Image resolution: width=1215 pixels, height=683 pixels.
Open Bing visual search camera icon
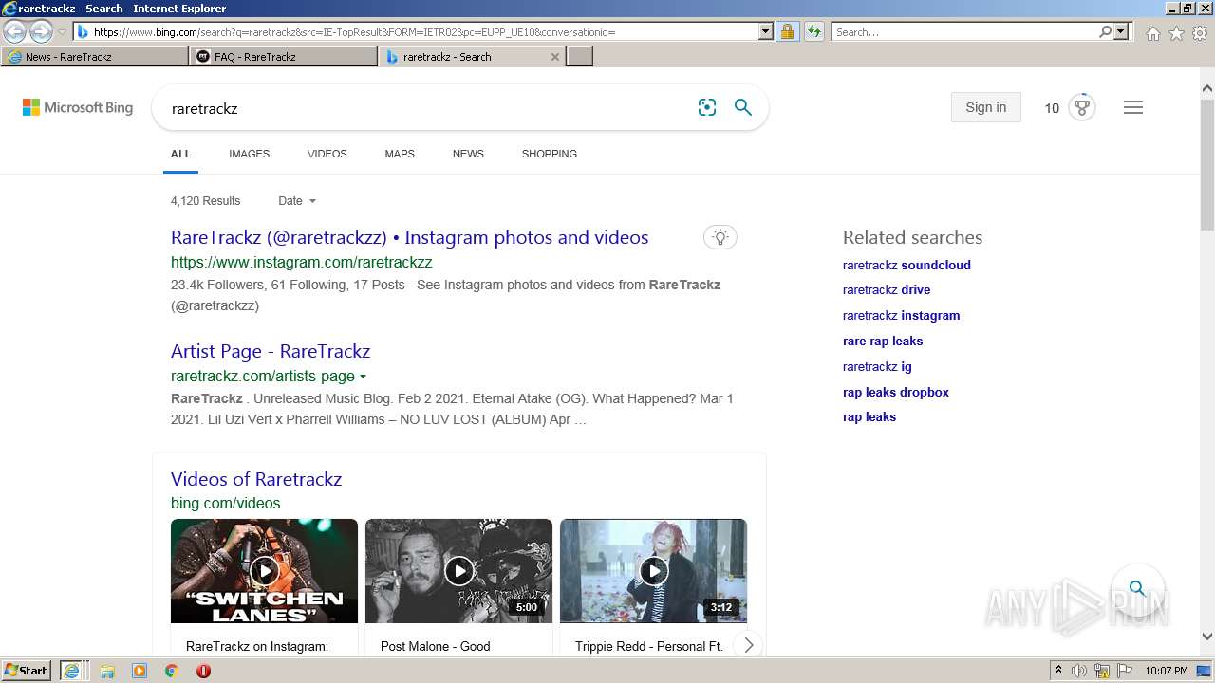click(x=707, y=107)
